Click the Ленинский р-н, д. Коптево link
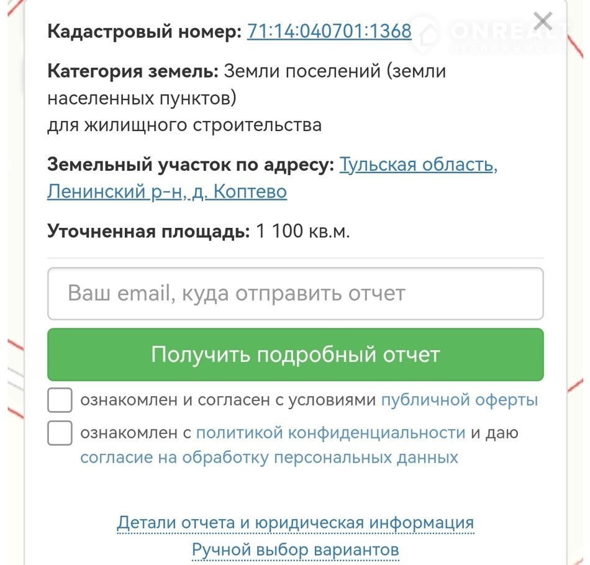This screenshot has height=565, width=590. [167, 192]
